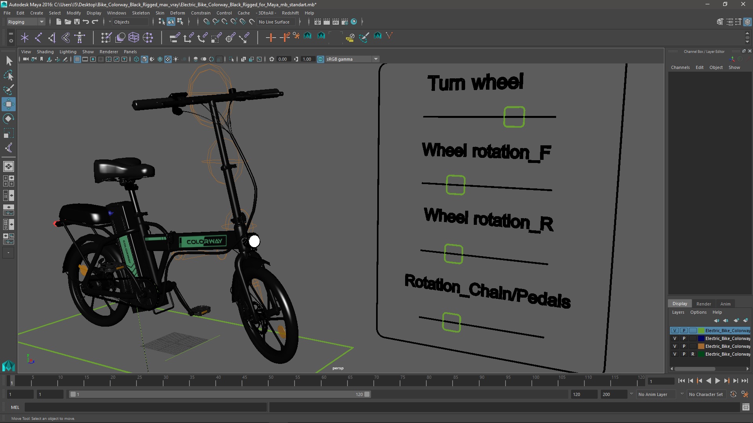Open the sRGB gamma view transform dropdown
This screenshot has height=423, width=753.
(352, 59)
